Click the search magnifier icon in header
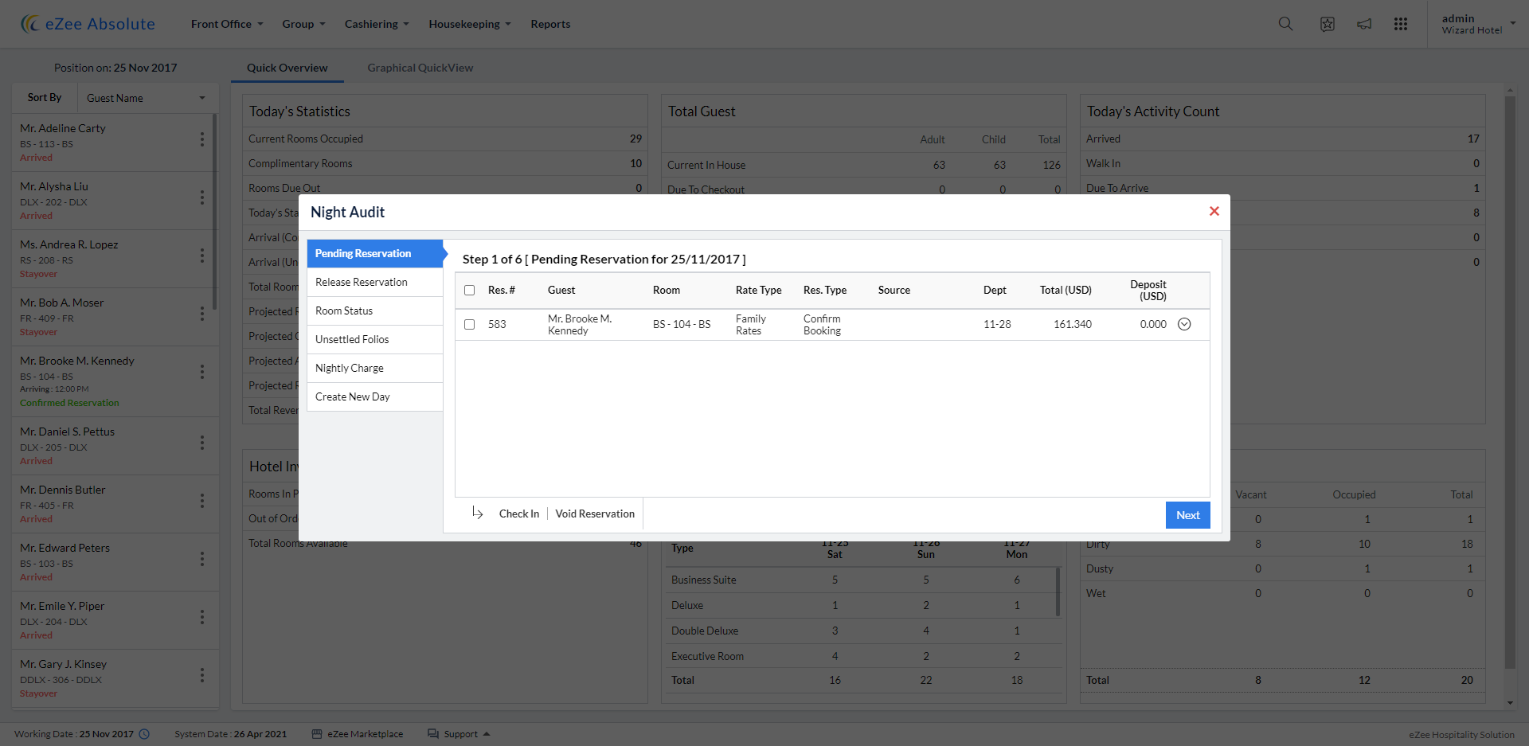 point(1285,24)
